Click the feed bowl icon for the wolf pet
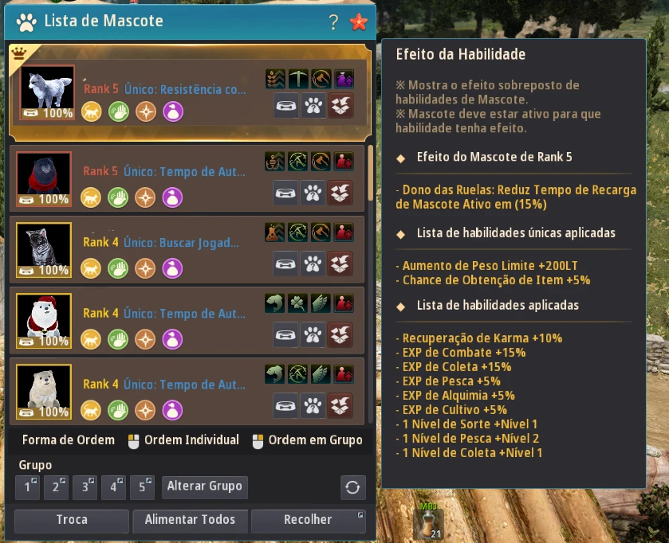 pyautogui.click(x=286, y=106)
